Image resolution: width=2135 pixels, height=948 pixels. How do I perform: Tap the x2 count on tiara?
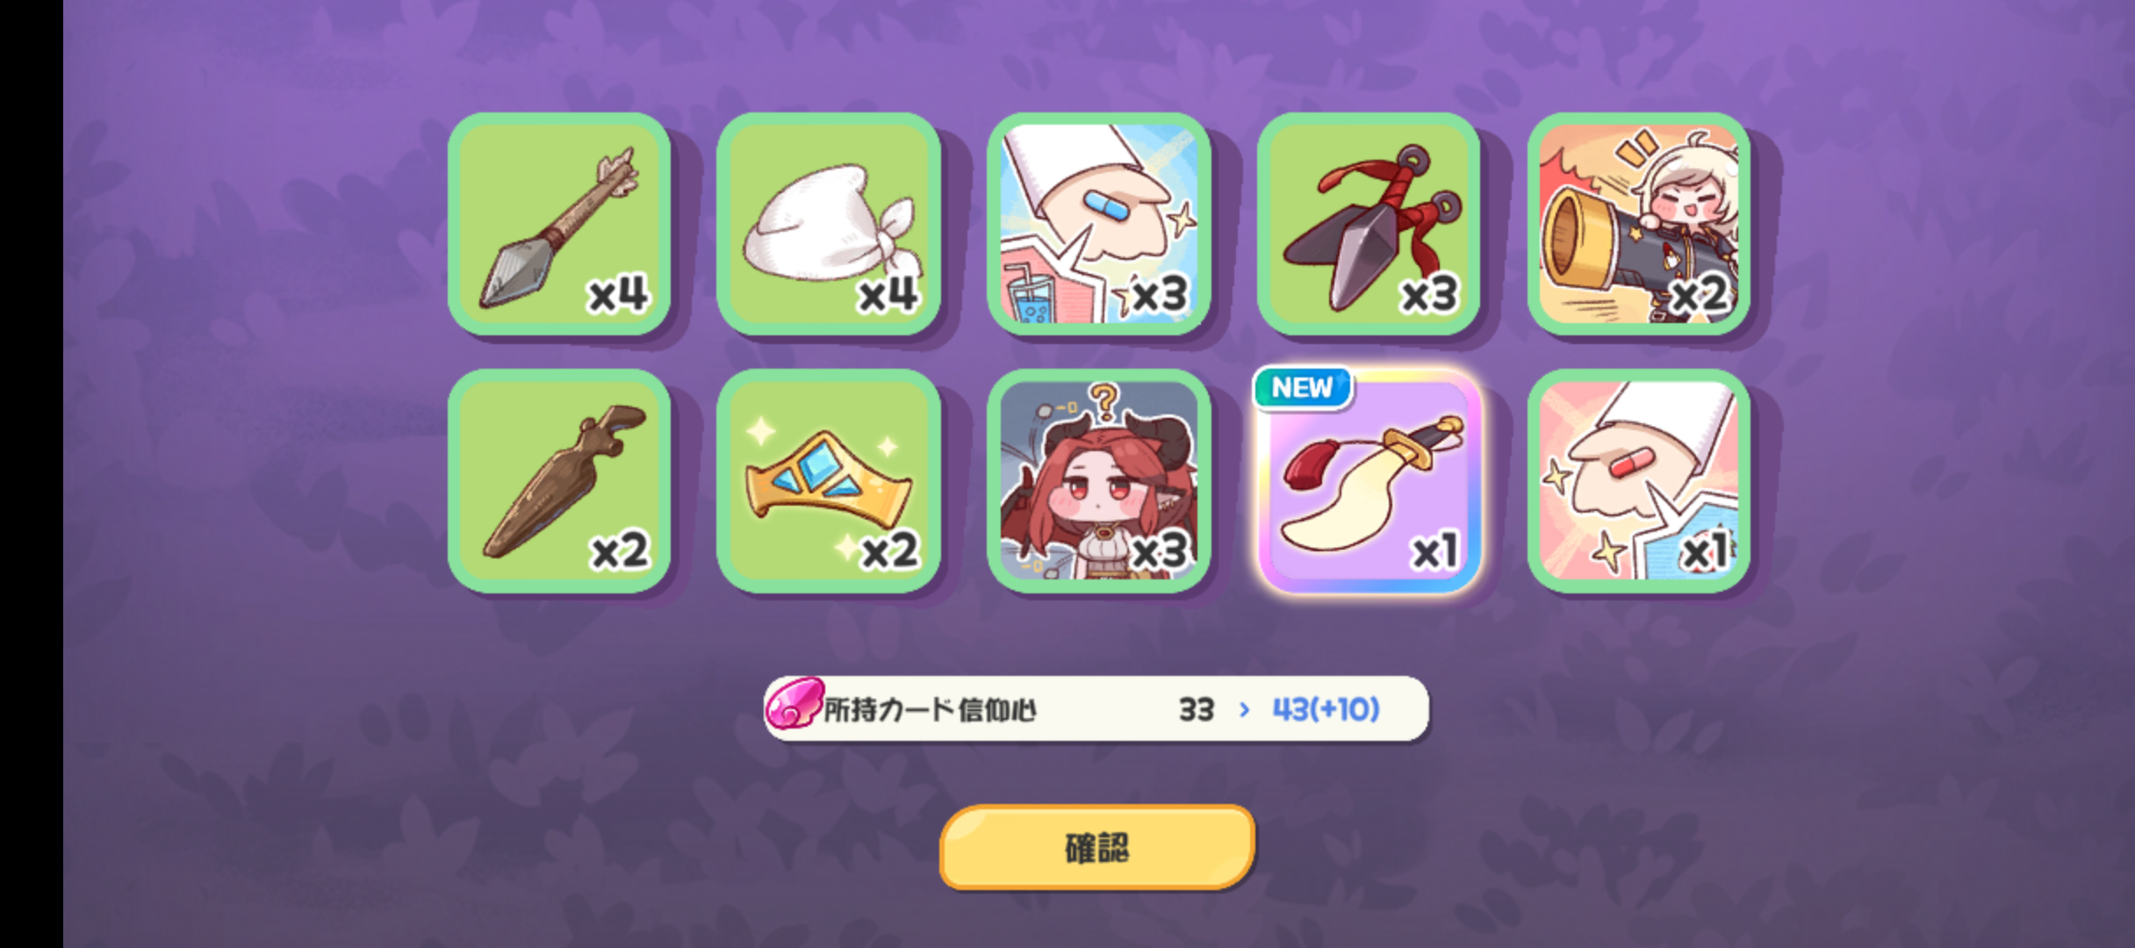889,550
